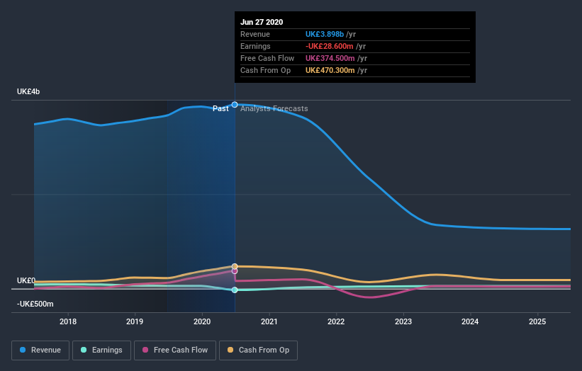
Task: Select the Cash From Op orange data point marker
Action: (235, 266)
